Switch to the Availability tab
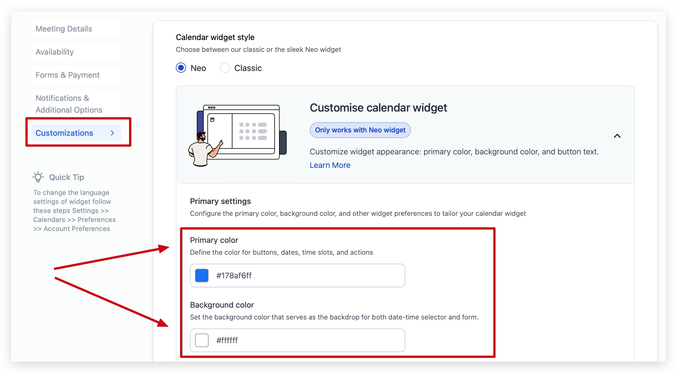 pos(55,52)
